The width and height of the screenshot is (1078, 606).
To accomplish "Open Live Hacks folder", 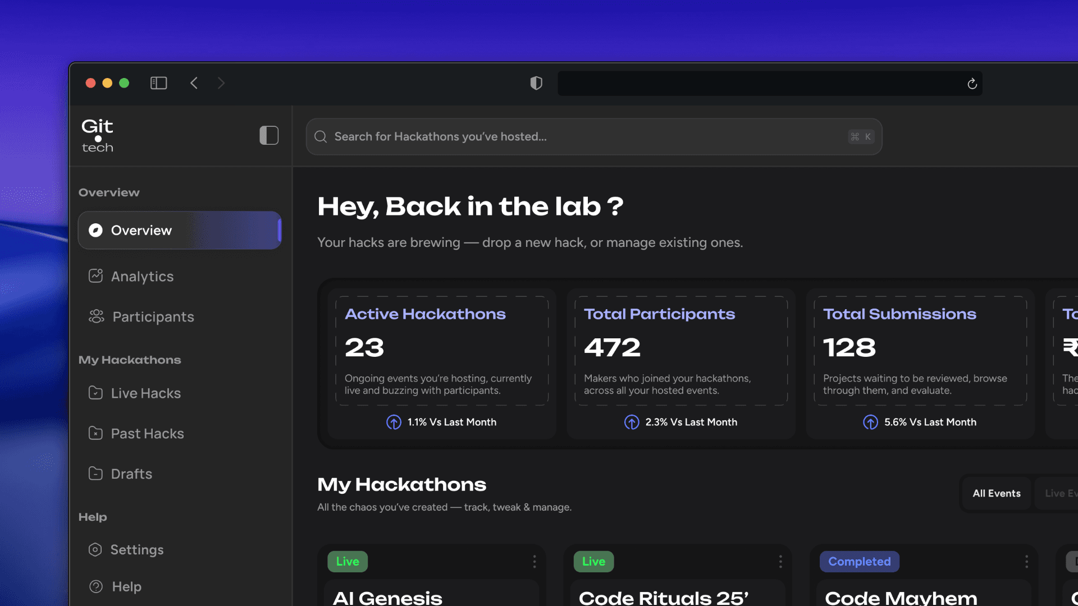I will [145, 393].
